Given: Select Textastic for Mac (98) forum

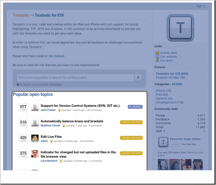Looking at the screenshot, I should pyautogui.click(x=170, y=78).
